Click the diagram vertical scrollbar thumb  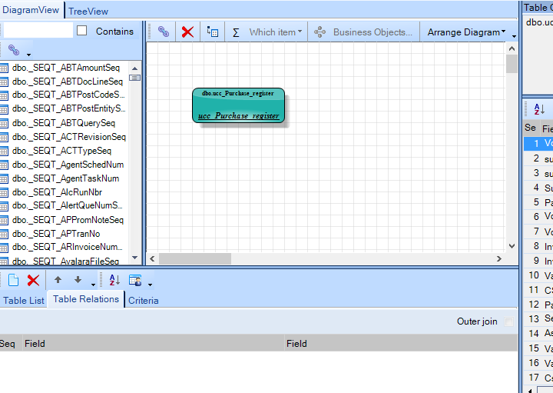512,64
